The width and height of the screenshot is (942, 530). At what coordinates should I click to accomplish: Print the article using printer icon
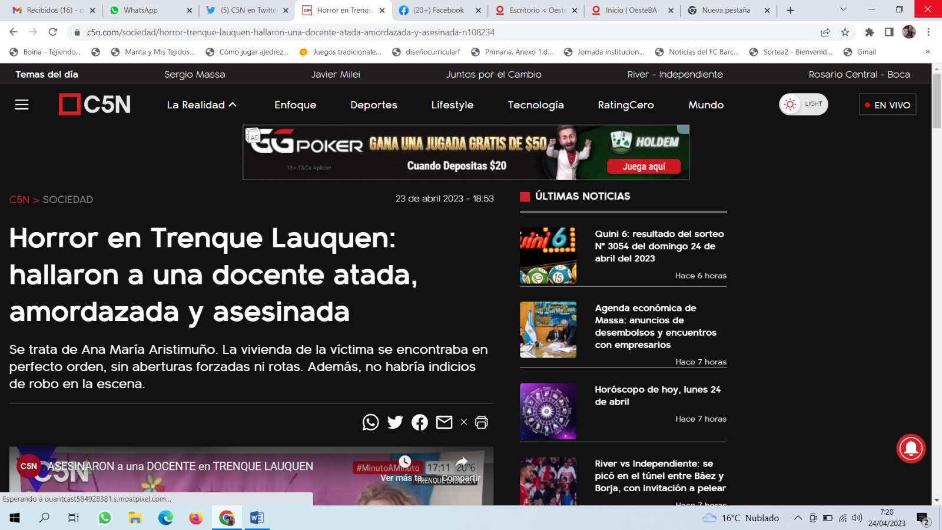[482, 422]
